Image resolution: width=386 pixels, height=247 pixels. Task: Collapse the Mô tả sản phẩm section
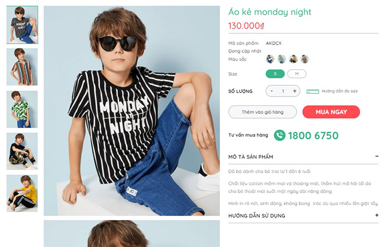pyautogui.click(x=377, y=157)
